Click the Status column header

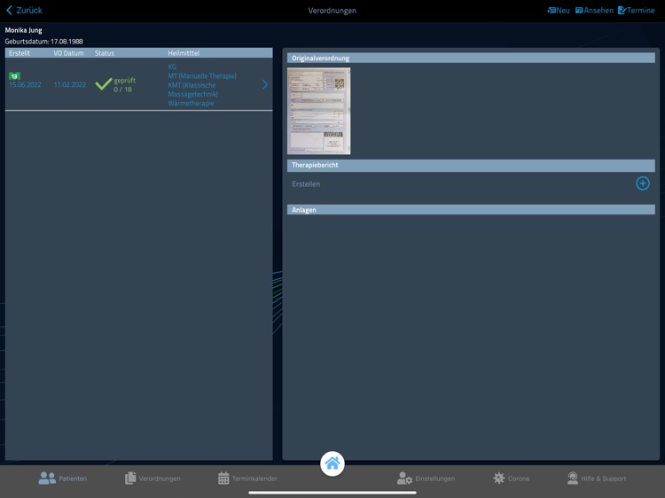[105, 53]
